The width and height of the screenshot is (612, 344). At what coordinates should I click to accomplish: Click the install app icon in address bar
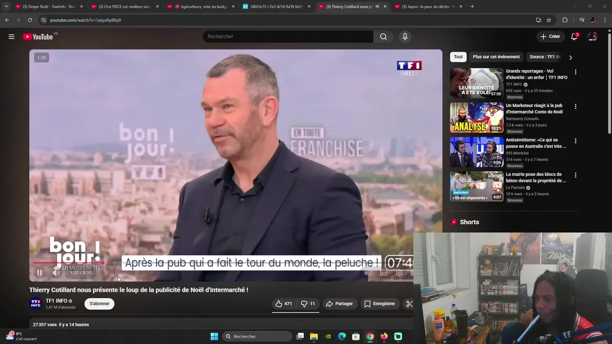538,20
